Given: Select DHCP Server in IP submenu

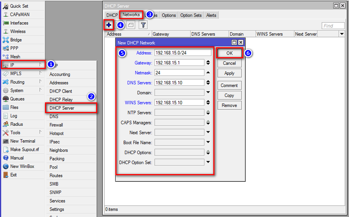Looking at the screenshot, I should [x=62, y=108].
